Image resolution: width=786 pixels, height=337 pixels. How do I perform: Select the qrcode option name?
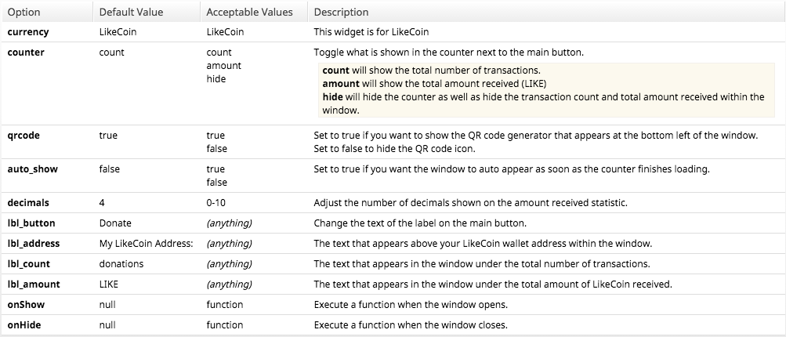pyautogui.click(x=24, y=136)
